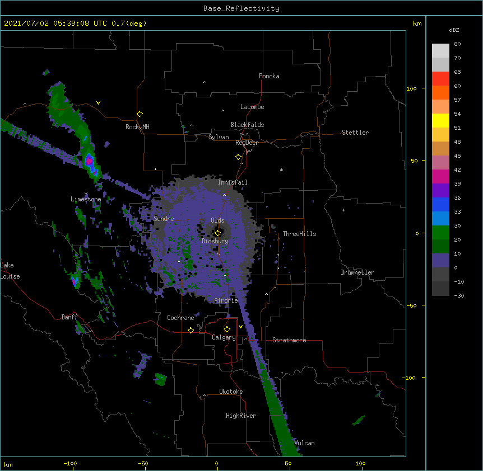Click the Didsbury label
The width and height of the screenshot is (483, 471).
(x=215, y=241)
